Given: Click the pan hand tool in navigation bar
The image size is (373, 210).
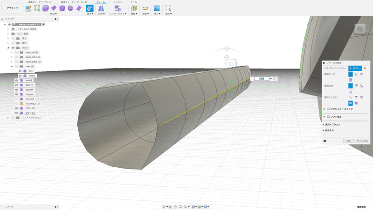Looking at the screenshot, I should click(175, 207).
